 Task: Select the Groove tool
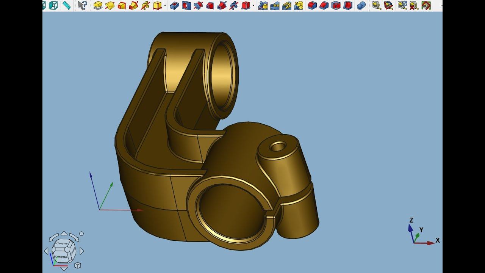tap(198, 5)
